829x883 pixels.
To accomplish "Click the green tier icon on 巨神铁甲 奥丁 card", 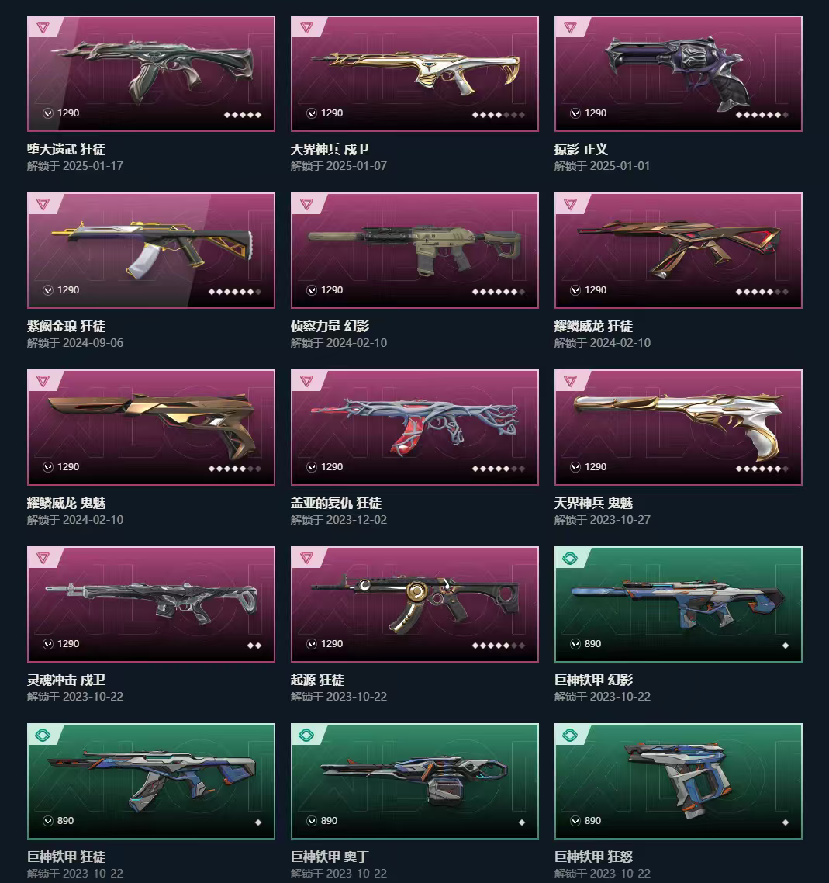I will (x=306, y=735).
